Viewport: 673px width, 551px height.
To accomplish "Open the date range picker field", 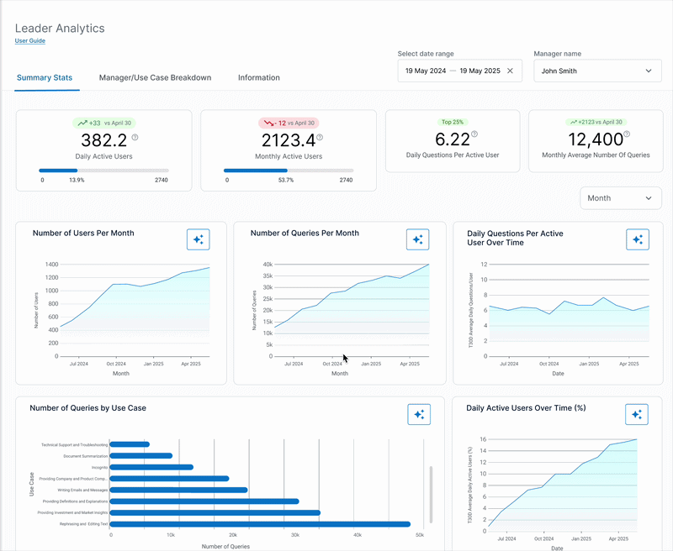I will pyautogui.click(x=459, y=71).
